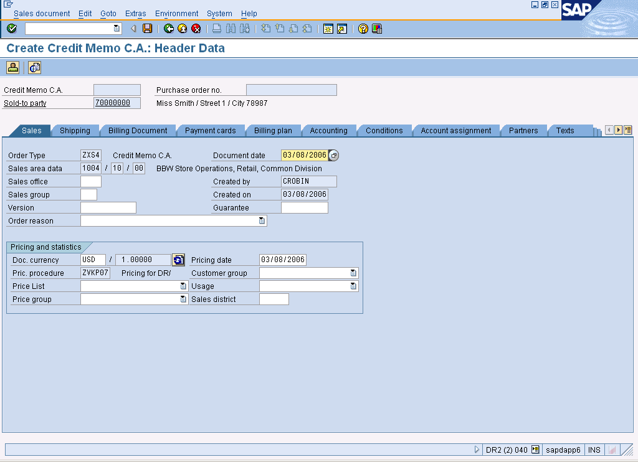Viewport: 638px width, 462px height.
Task: Click the green checkmark Enter icon
Action: point(12,29)
